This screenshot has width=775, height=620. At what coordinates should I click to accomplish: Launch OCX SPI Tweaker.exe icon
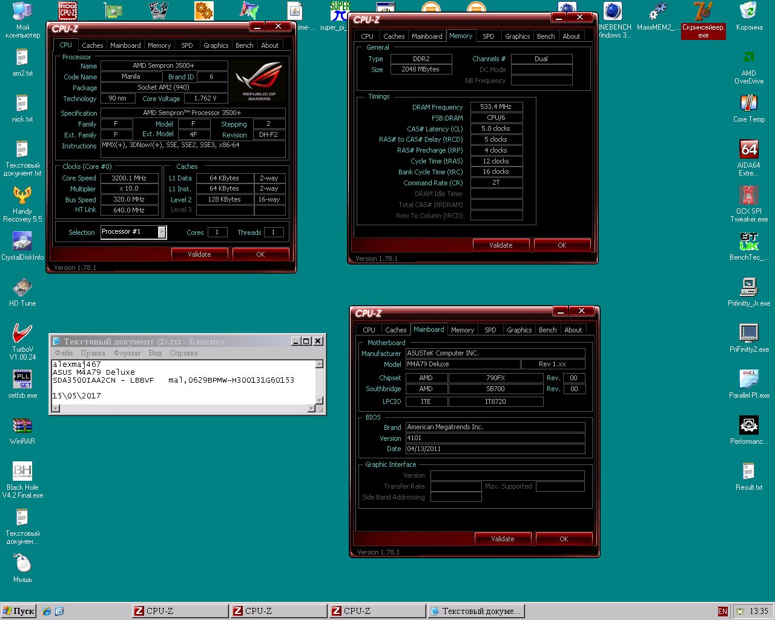(749, 205)
